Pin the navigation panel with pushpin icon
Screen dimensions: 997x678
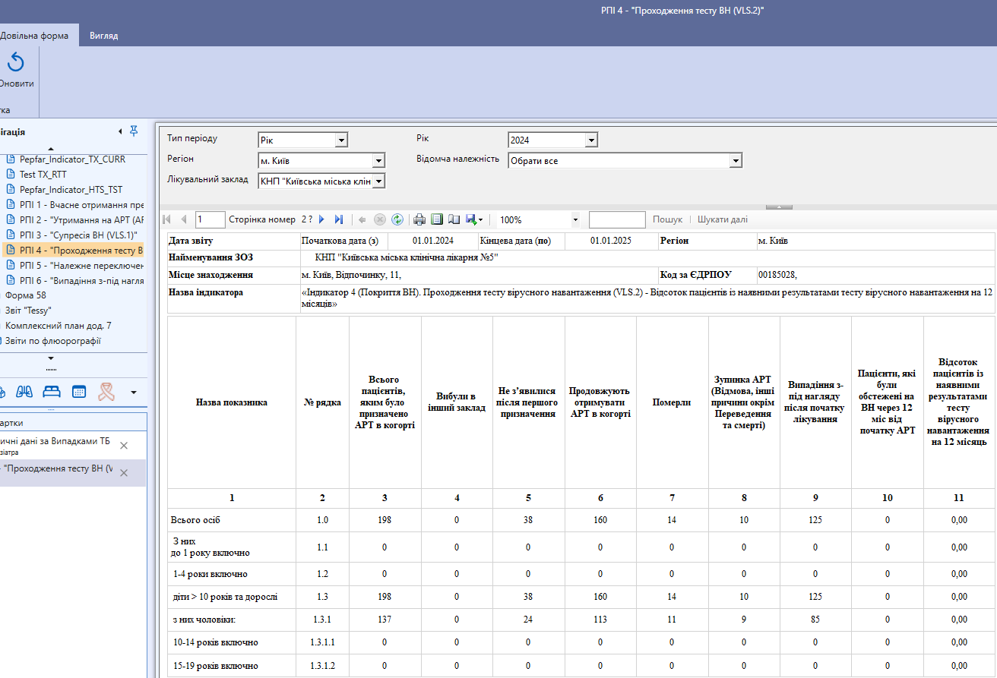tap(134, 131)
